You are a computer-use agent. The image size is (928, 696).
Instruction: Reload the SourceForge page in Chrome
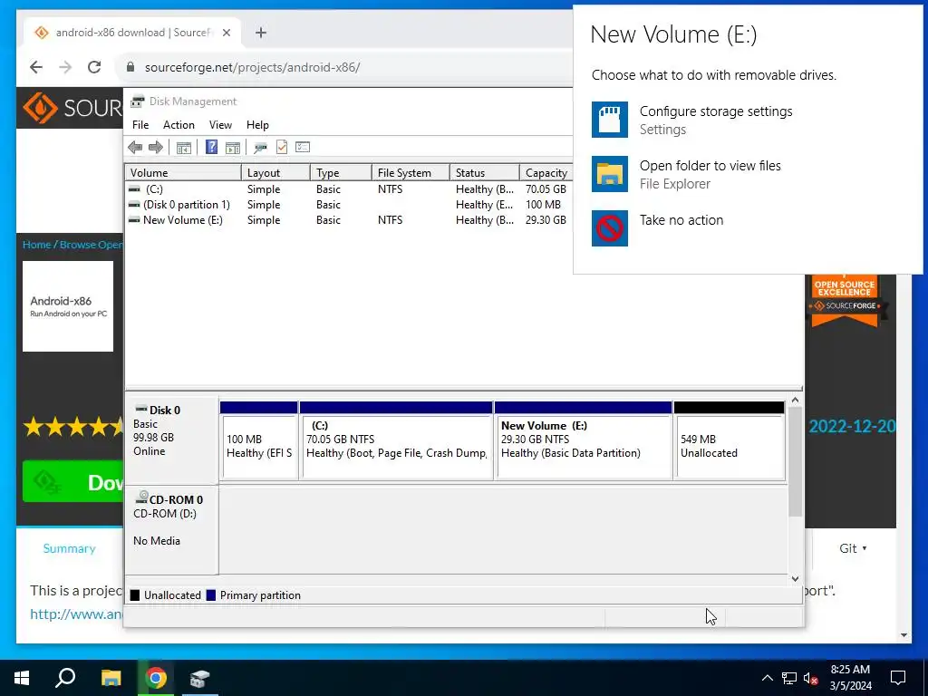(x=94, y=67)
